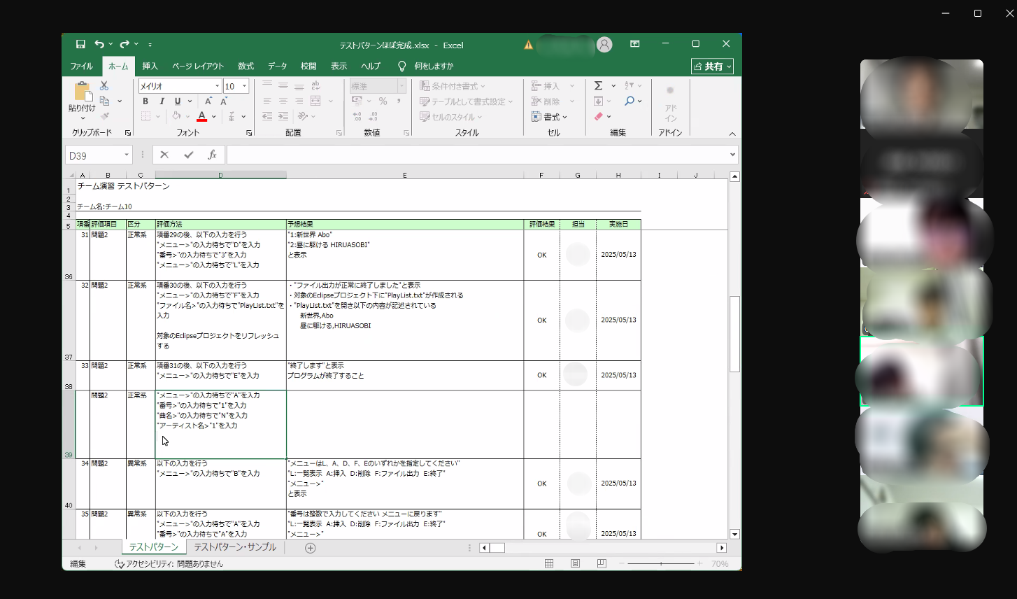Click the Insert Function fx icon
The height and width of the screenshot is (599, 1017).
212,155
